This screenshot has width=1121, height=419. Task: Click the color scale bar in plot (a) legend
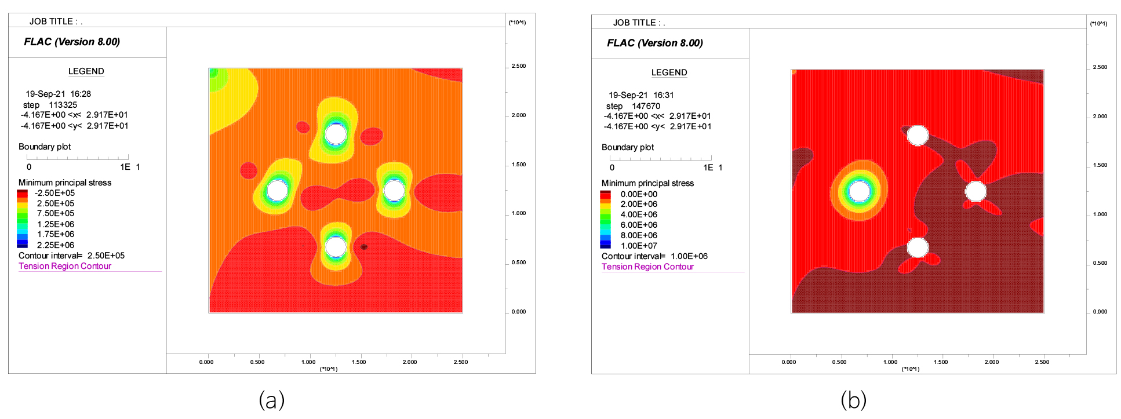22,219
